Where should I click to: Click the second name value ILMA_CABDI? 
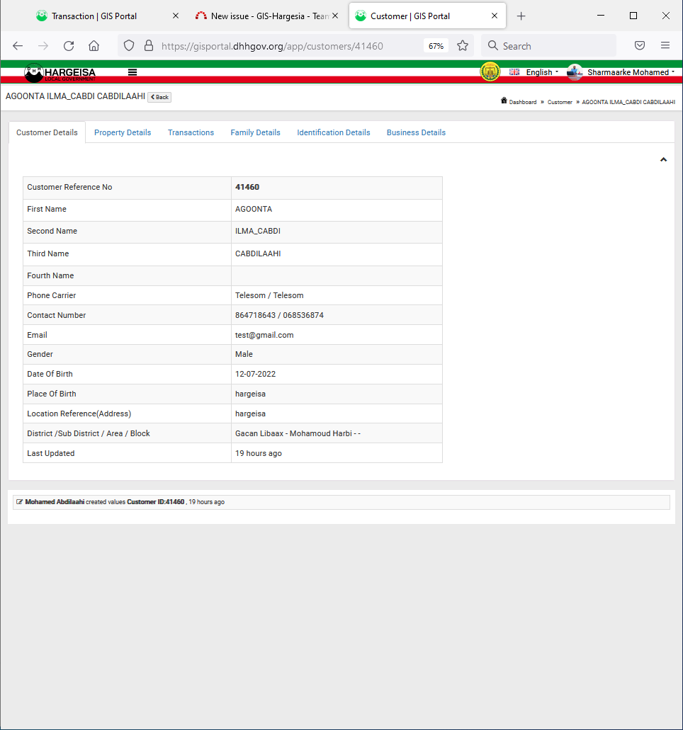pos(258,231)
